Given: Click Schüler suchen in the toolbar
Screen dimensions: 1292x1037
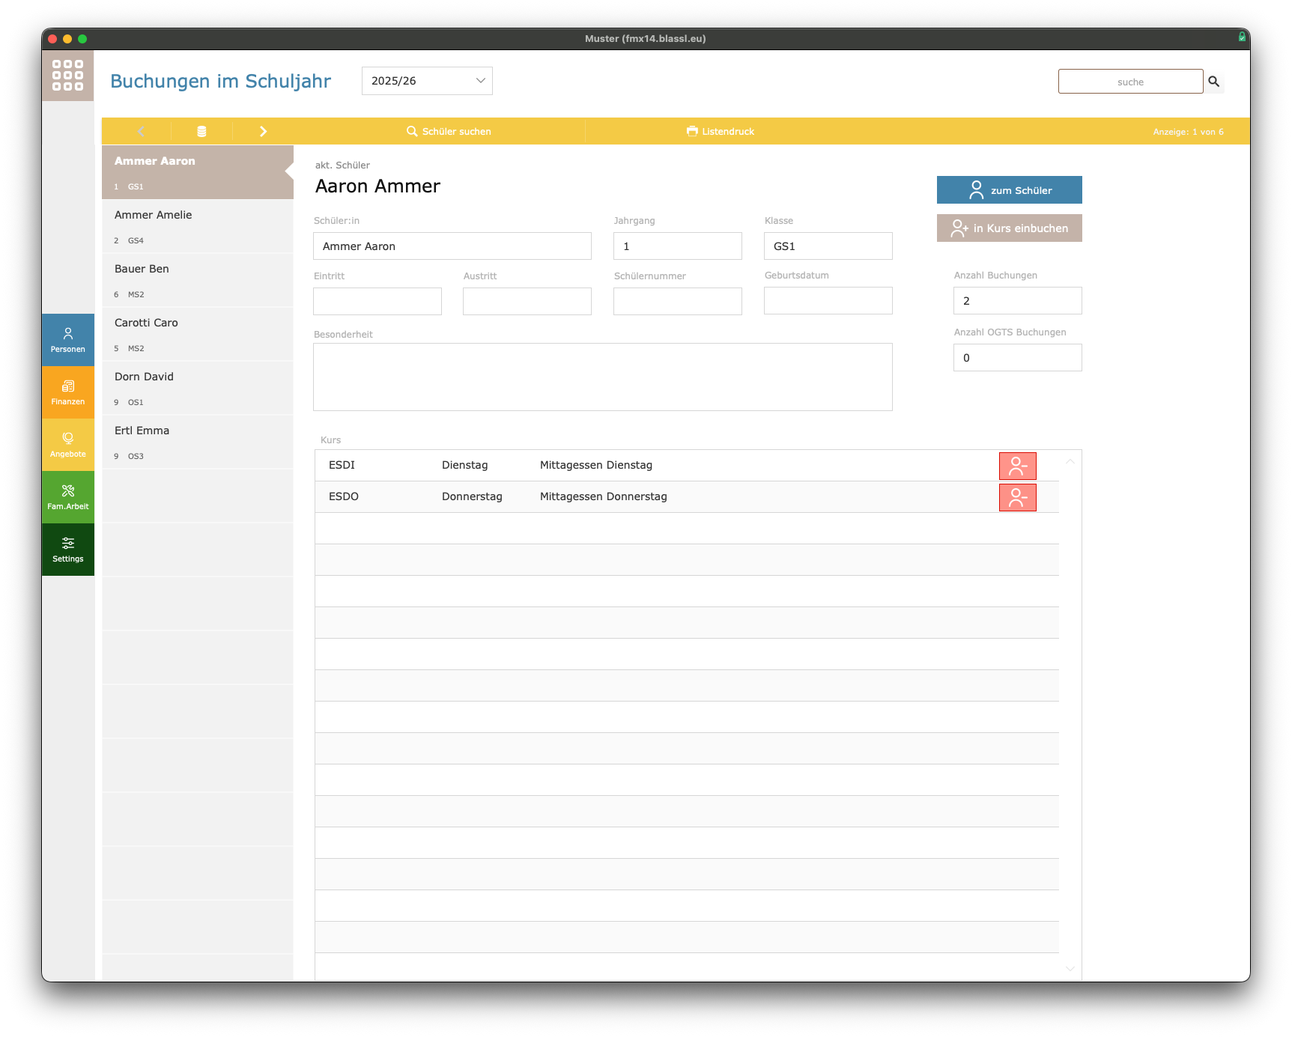Looking at the screenshot, I should (449, 131).
